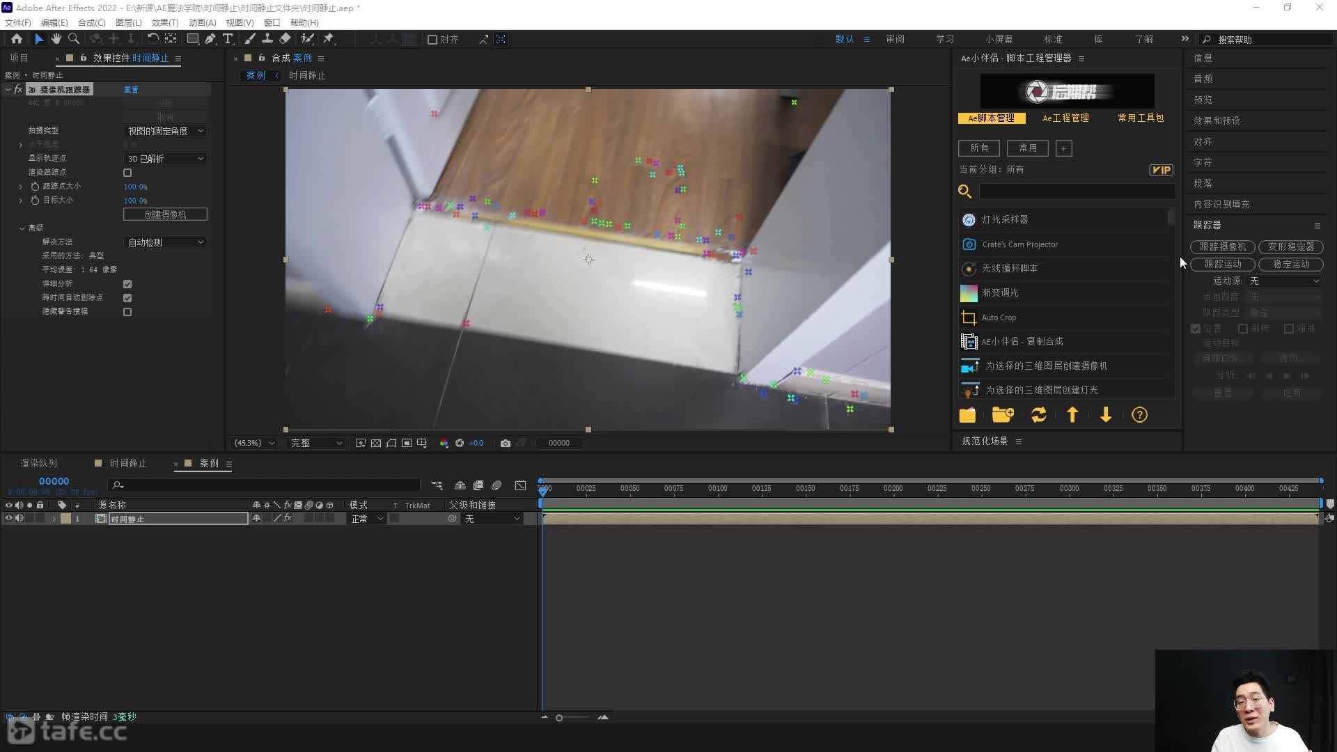This screenshot has height=752, width=1337.
Task: Select the Pen tool
Action: tap(210, 39)
